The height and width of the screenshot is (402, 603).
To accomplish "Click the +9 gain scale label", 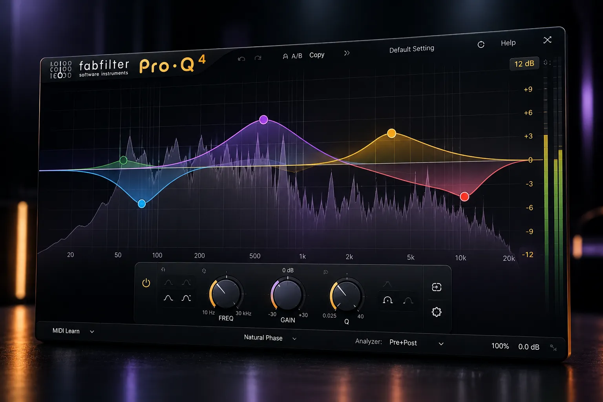I will pyautogui.click(x=528, y=89).
